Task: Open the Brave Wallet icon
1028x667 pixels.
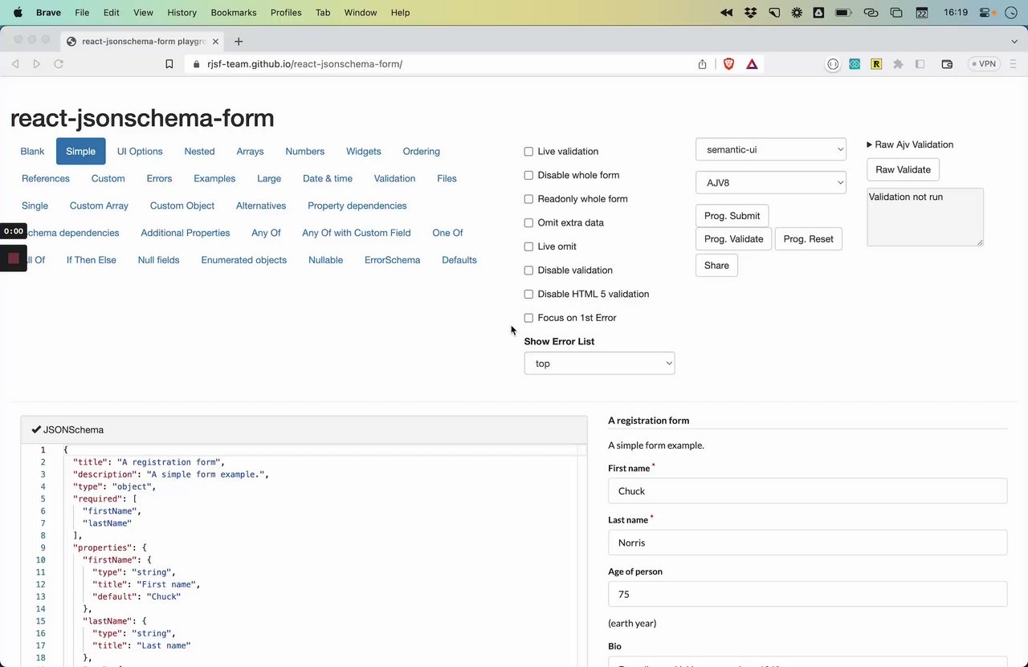Action: [x=947, y=64]
